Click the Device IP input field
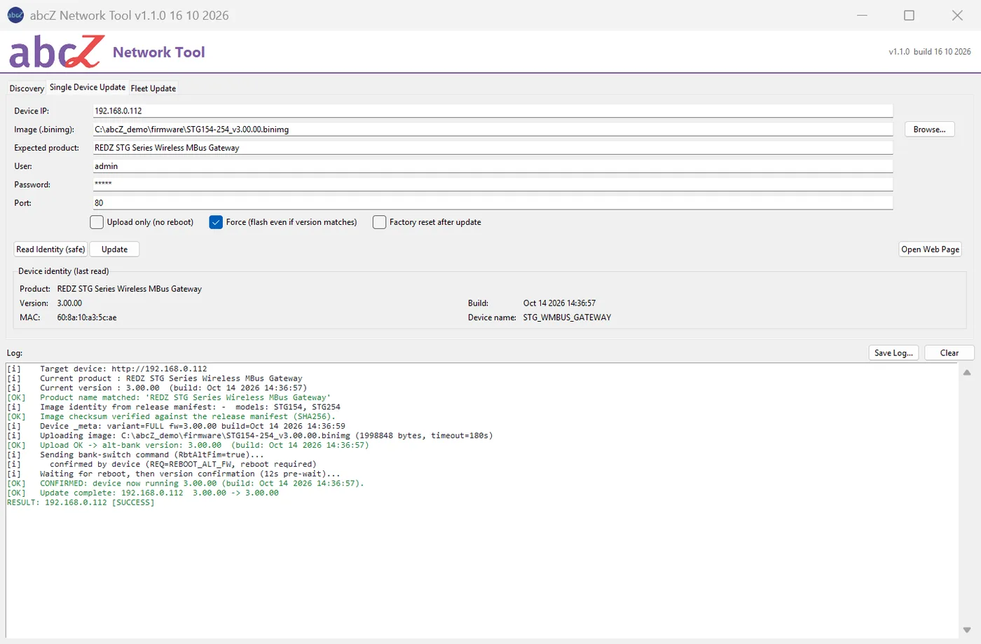Image resolution: width=981 pixels, height=644 pixels. click(493, 111)
